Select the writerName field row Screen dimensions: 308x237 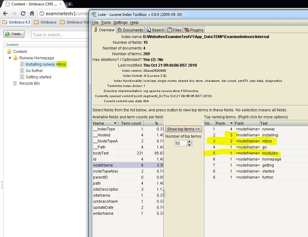coord(128,213)
